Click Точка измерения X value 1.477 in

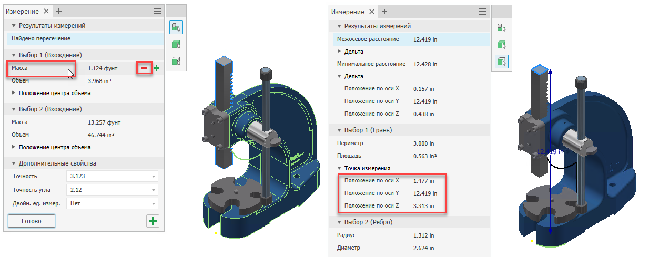tap(424, 181)
